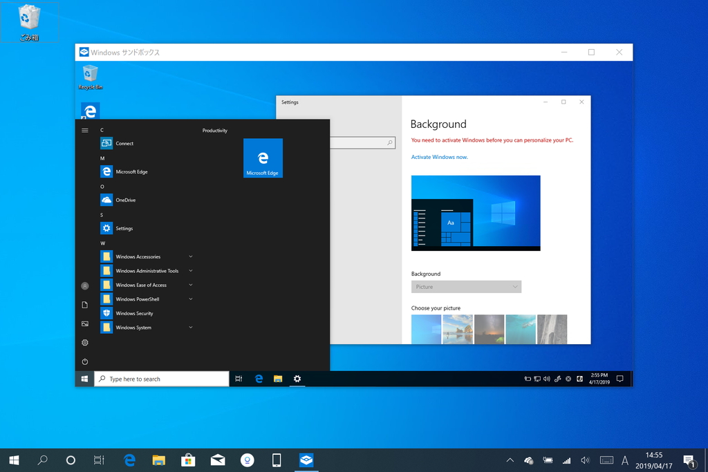Screen dimensions: 708x472
Task: Select the gray cliff picture thumbnail
Action: [x=552, y=330]
